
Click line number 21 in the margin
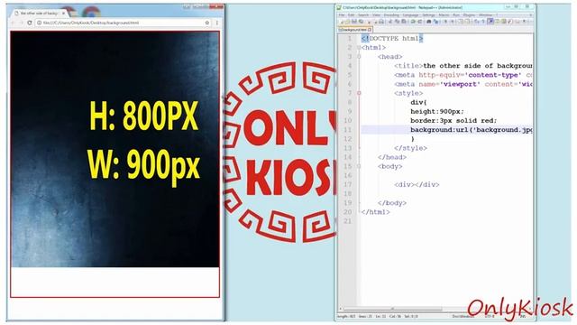tap(348, 221)
